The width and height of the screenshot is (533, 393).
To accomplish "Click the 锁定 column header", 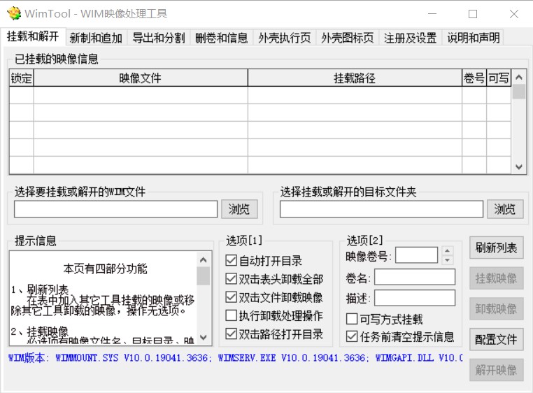I will tap(22, 78).
